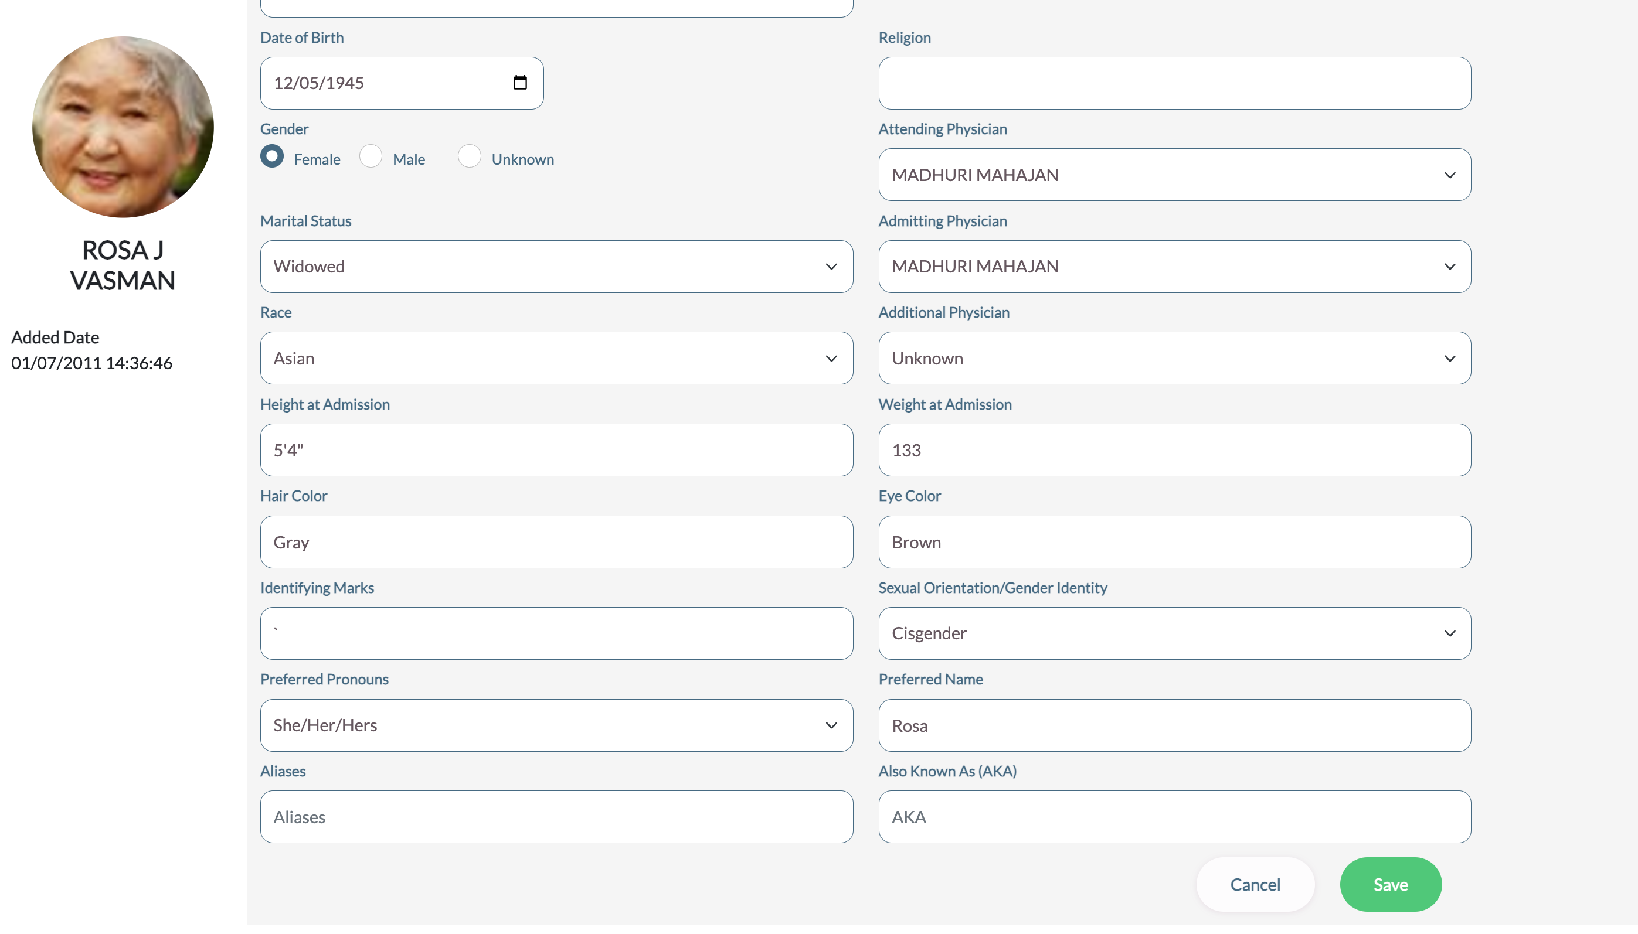The image size is (1638, 934).
Task: Open the Marital Status dropdown
Action: (556, 266)
